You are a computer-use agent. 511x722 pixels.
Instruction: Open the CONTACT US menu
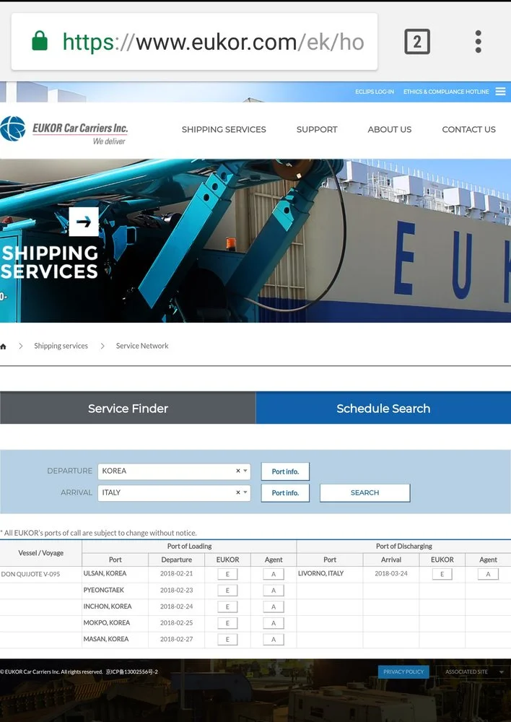tap(468, 129)
